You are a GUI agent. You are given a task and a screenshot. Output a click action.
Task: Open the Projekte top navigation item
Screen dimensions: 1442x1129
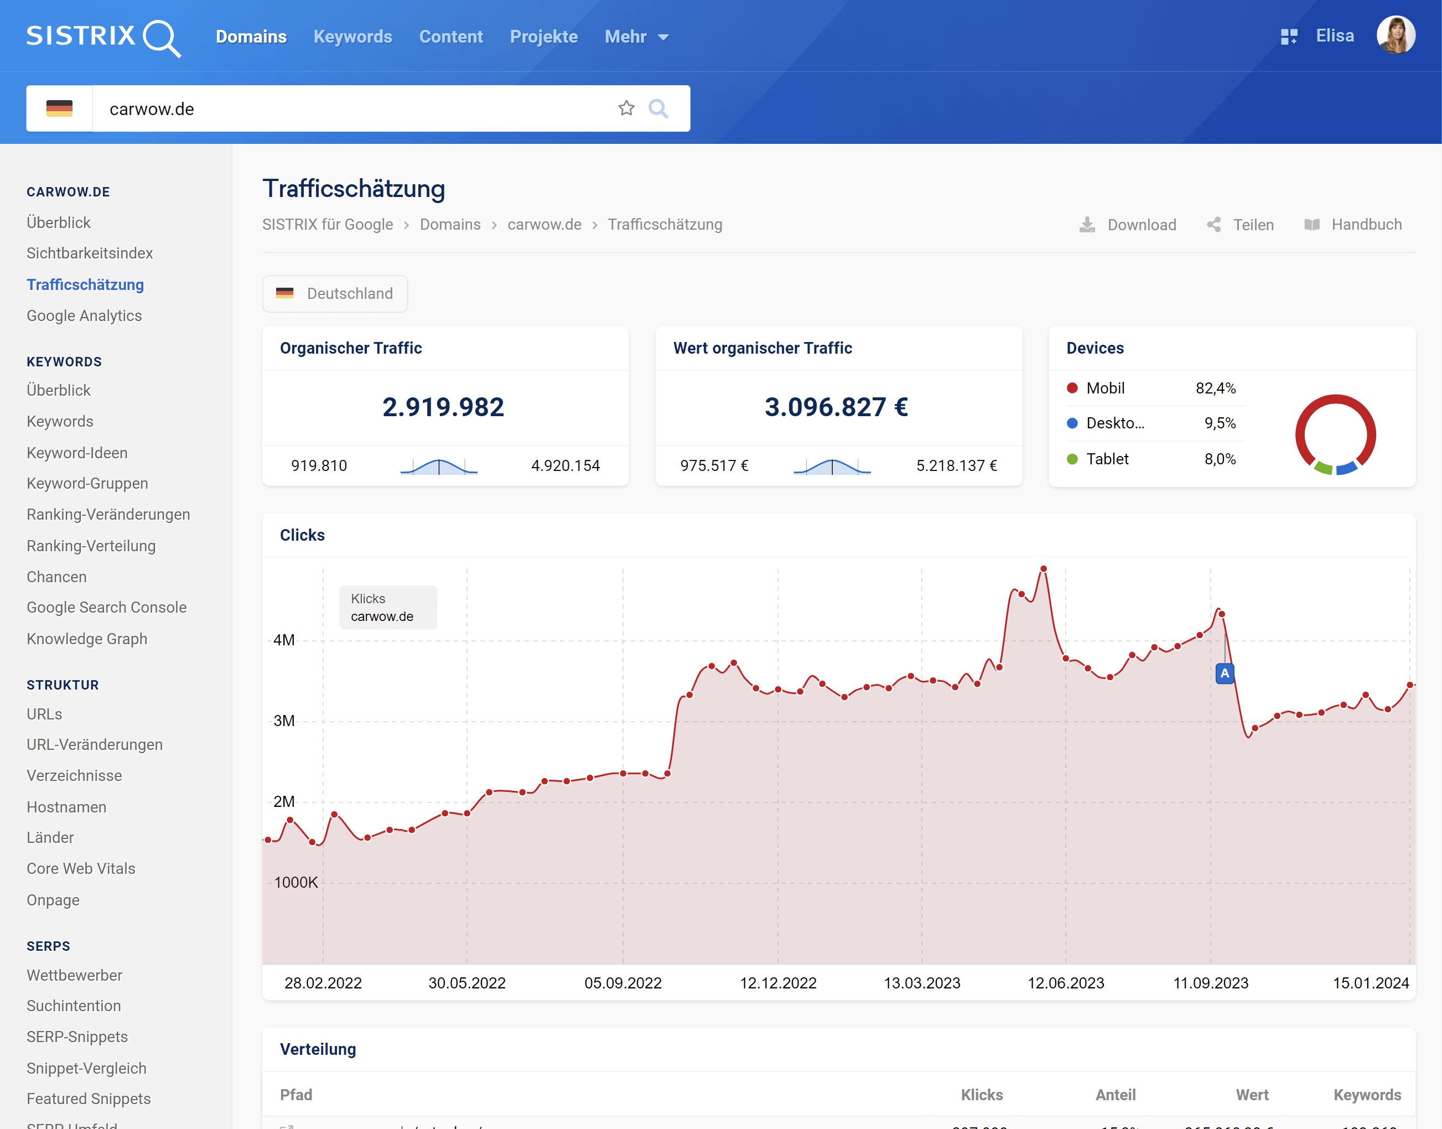[x=543, y=37]
